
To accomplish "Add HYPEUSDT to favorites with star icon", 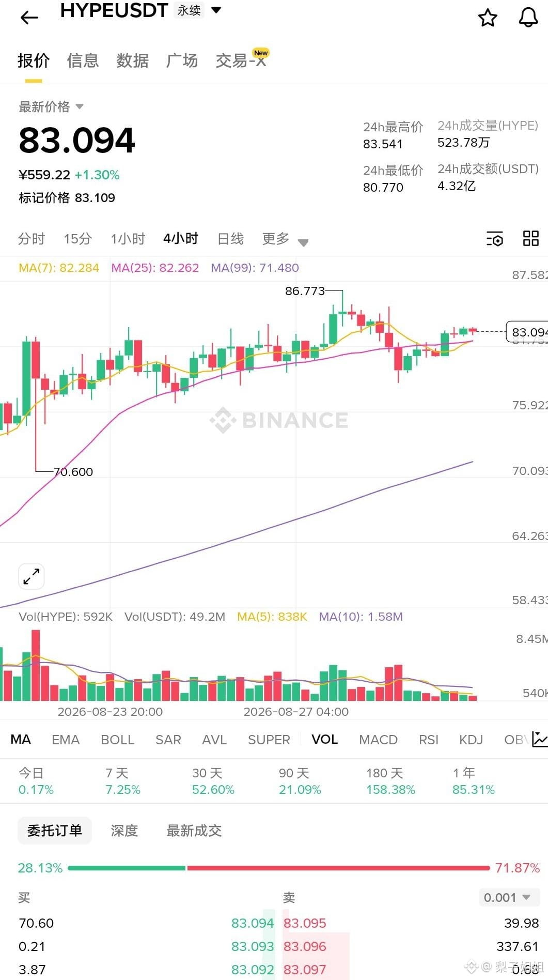I will (x=488, y=18).
